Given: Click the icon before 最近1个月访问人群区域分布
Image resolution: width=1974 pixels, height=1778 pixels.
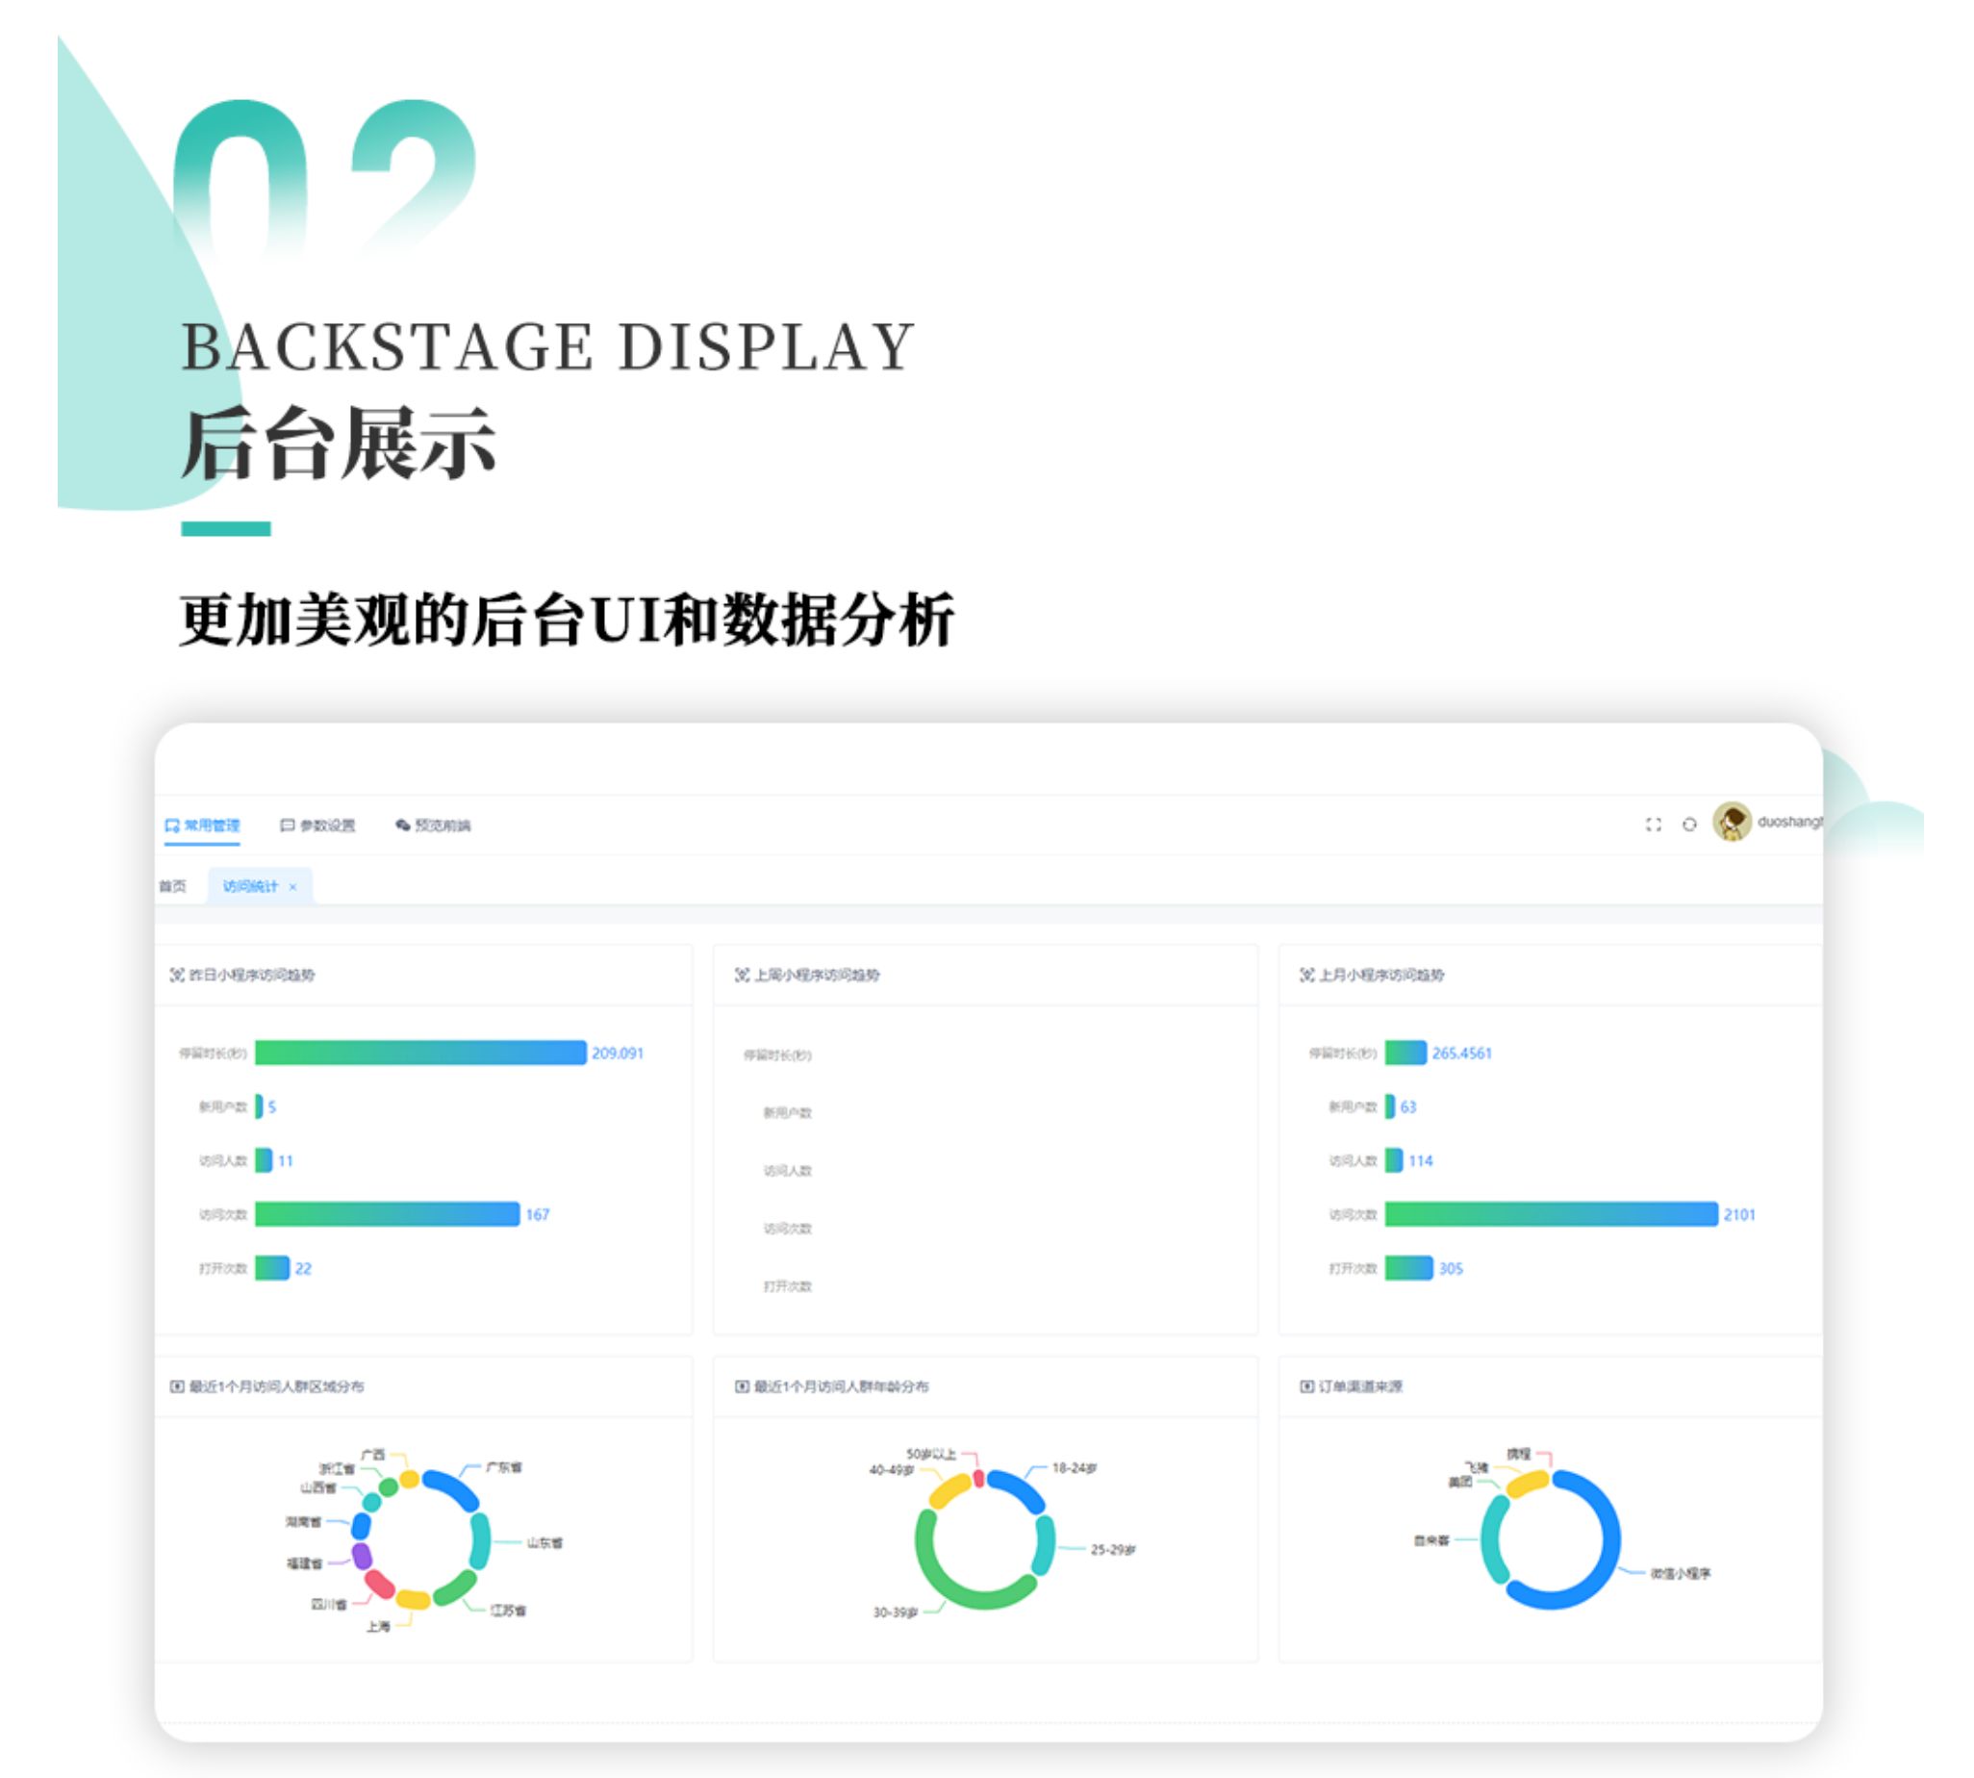Looking at the screenshot, I should [x=177, y=1386].
